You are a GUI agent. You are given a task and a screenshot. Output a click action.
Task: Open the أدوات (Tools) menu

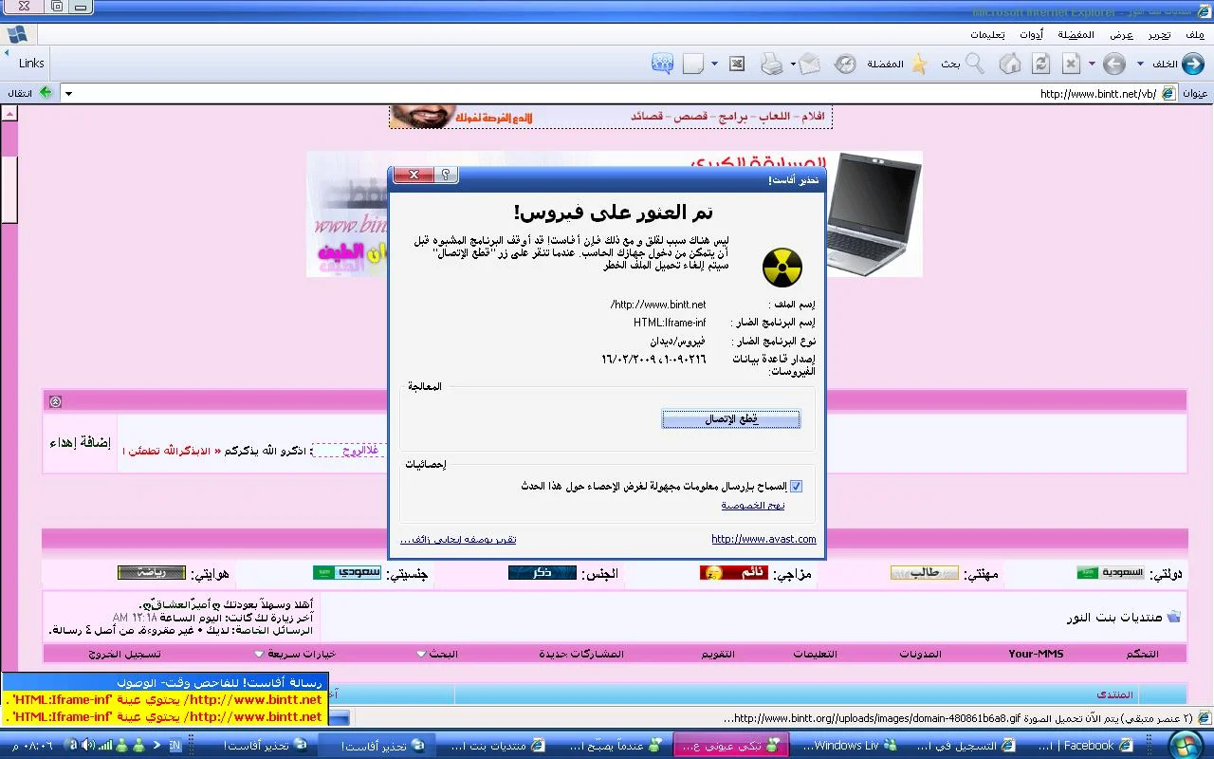1031,34
